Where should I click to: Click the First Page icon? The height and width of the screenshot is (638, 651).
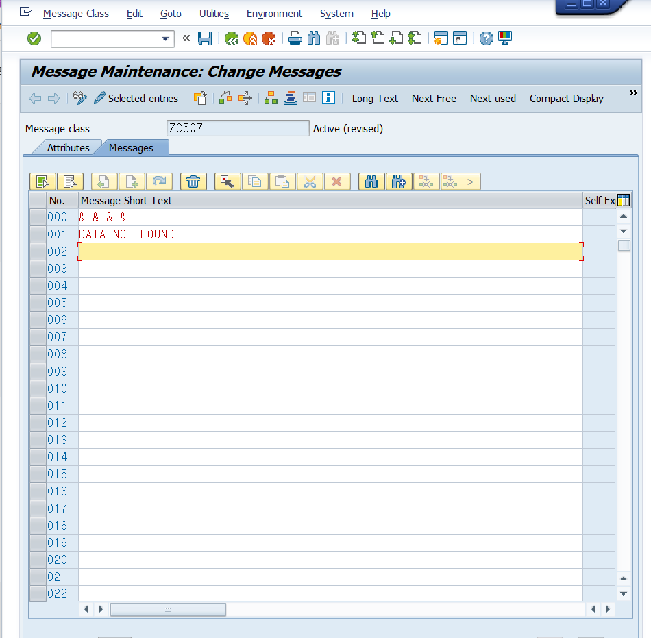click(x=359, y=38)
